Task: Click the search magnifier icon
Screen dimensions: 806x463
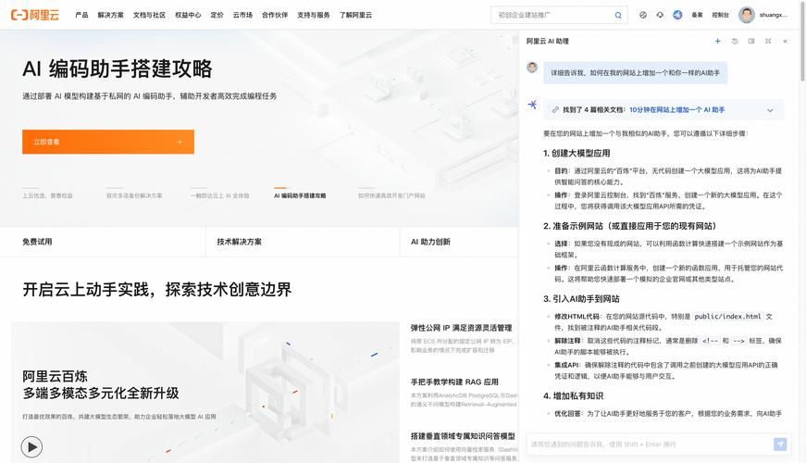Action: click(x=618, y=16)
